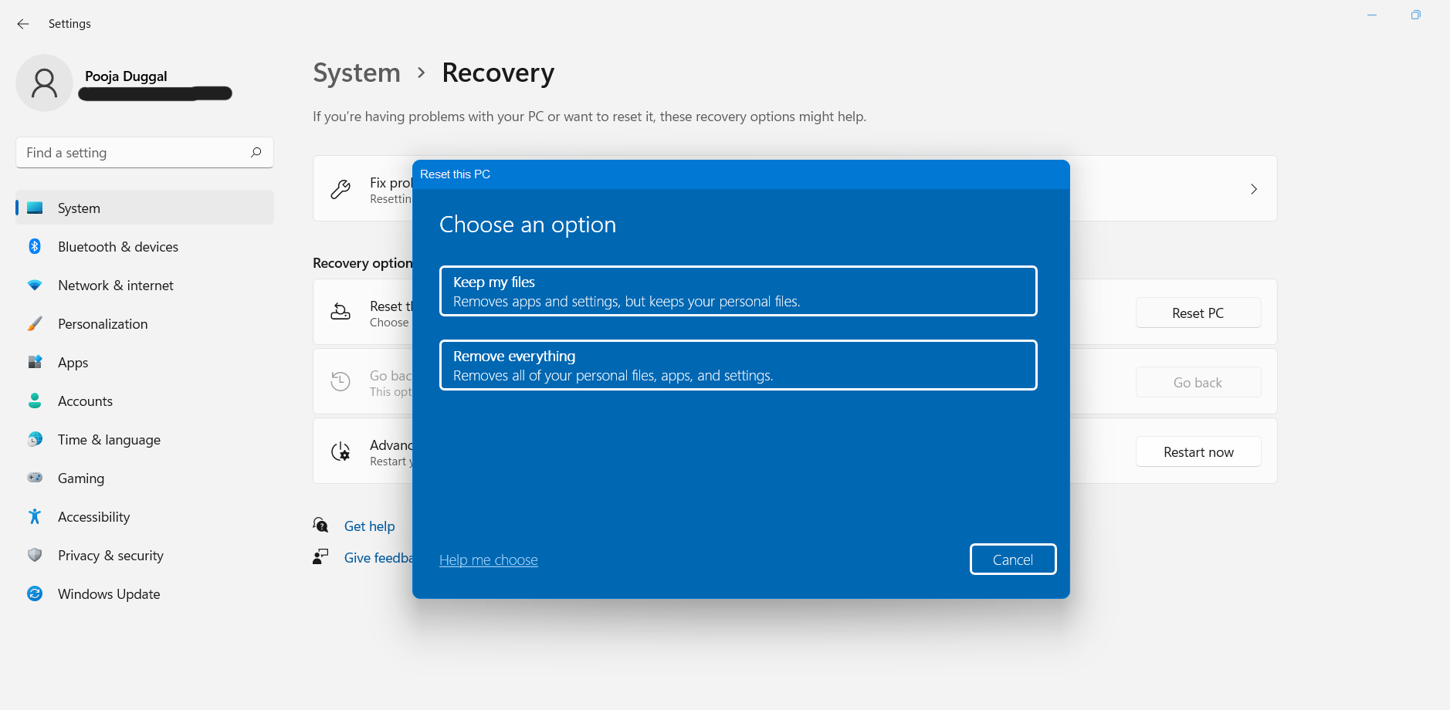The image size is (1450, 710).
Task: Open Help me choose link
Action: (x=489, y=560)
